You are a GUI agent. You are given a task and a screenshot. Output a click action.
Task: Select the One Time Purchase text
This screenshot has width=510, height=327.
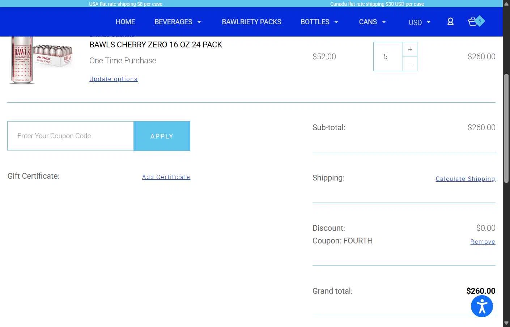123,61
